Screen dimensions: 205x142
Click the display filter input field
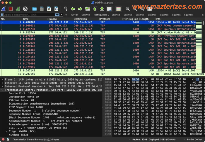click(29, 15)
